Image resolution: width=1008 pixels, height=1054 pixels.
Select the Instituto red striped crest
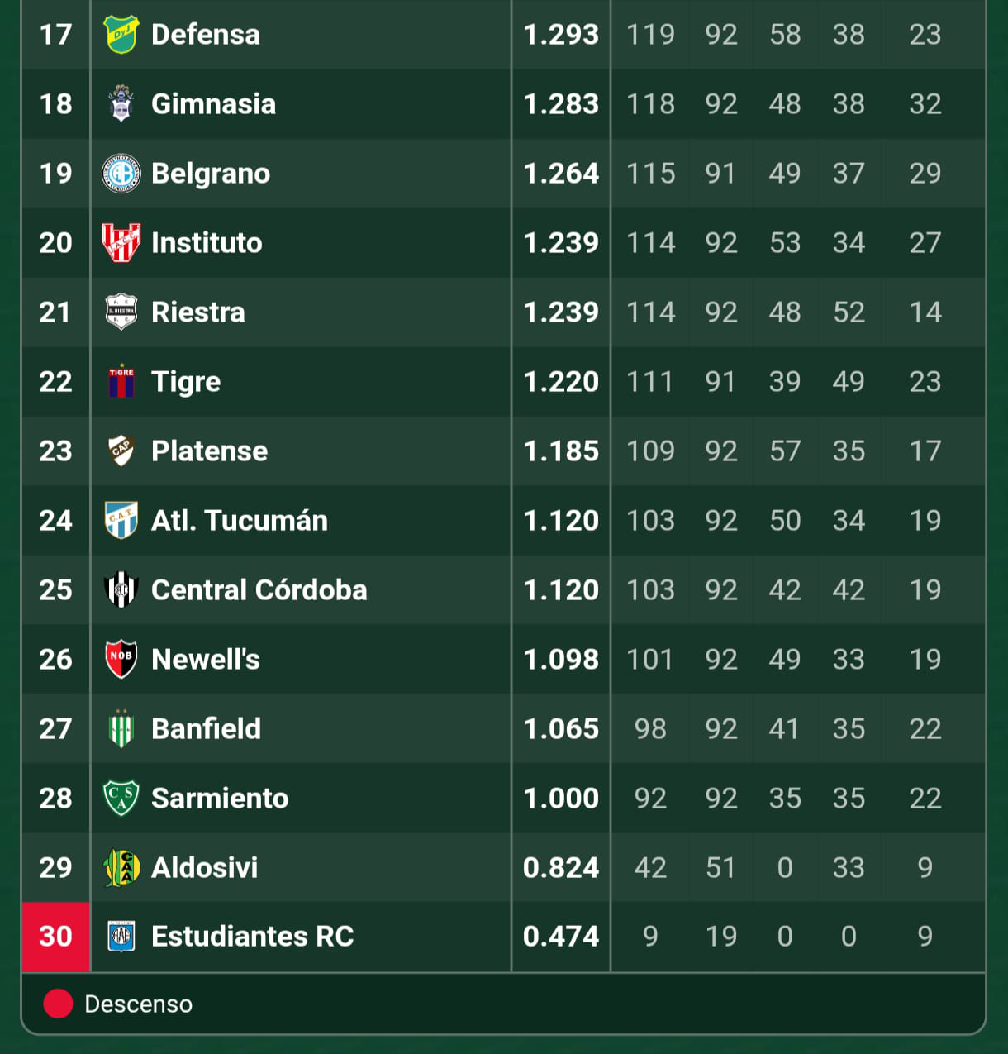coord(121,242)
